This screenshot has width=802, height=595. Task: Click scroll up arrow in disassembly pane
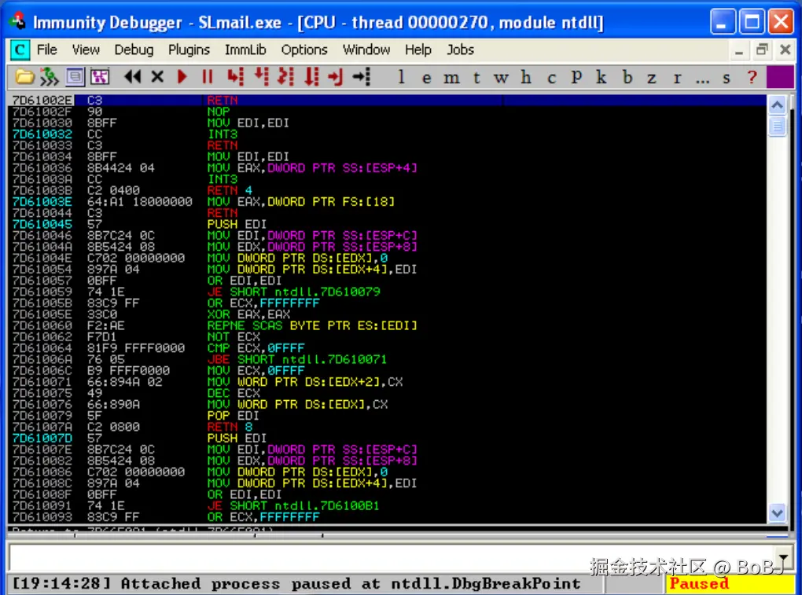(x=778, y=106)
